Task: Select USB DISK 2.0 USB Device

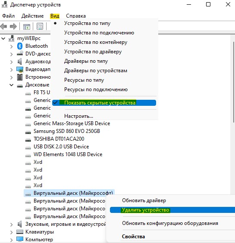Action: [61, 147]
